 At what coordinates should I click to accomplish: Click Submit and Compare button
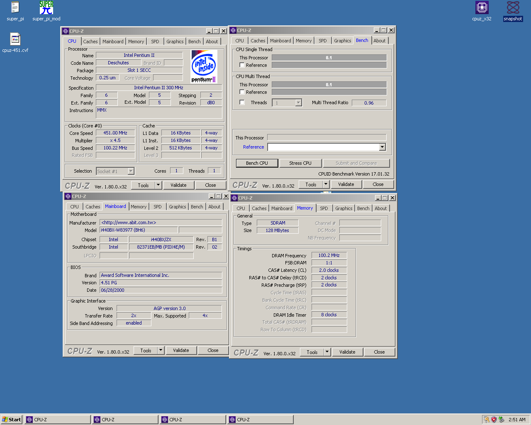(356, 163)
